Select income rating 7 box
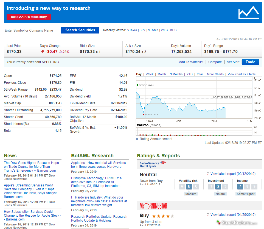This screenshot has width=264, height=229. (240, 187)
